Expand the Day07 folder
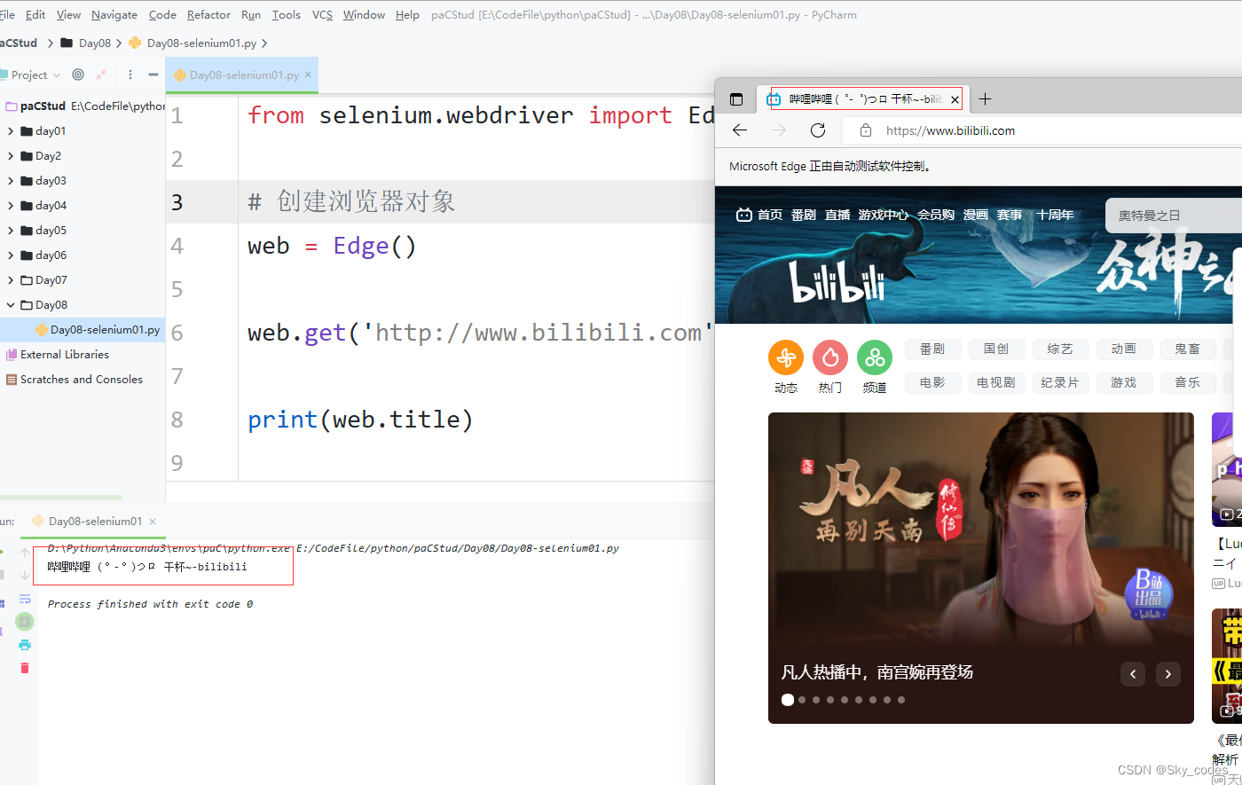 pos(11,280)
